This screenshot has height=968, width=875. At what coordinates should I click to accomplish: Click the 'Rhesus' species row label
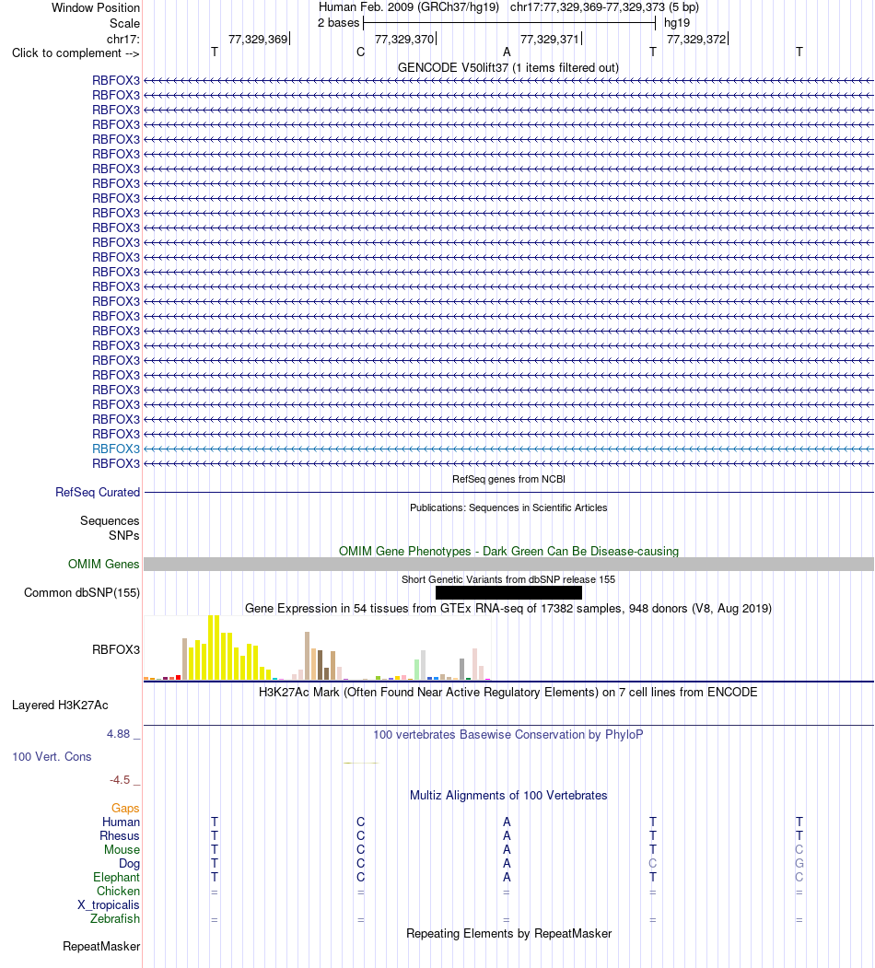[120, 836]
